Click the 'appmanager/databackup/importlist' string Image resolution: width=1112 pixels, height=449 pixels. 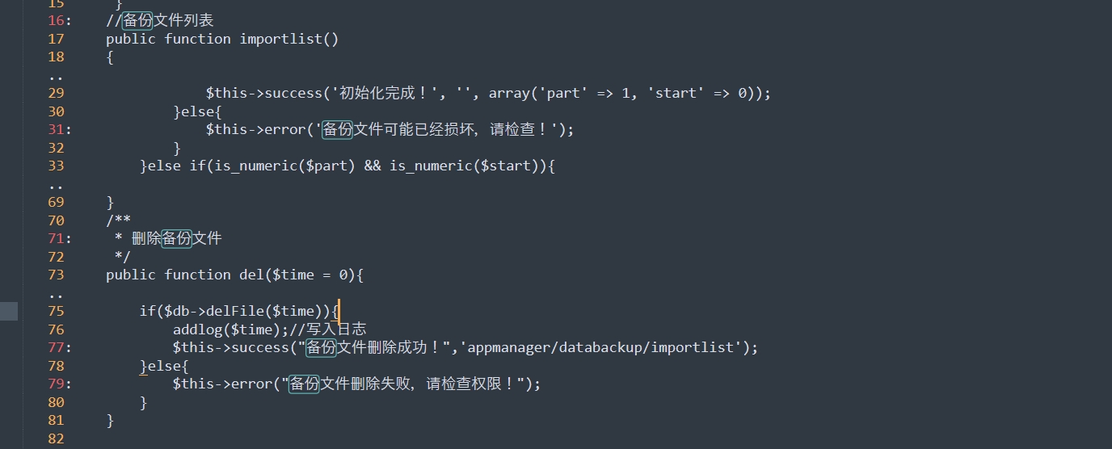tap(601, 347)
